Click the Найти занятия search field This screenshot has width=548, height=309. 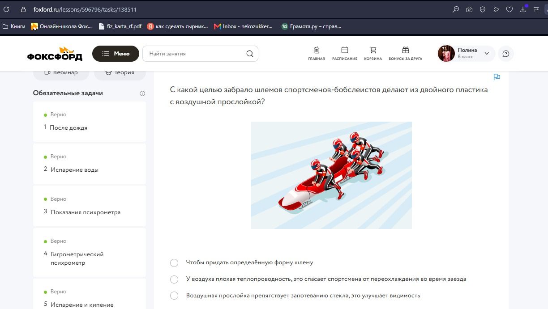coord(200,54)
